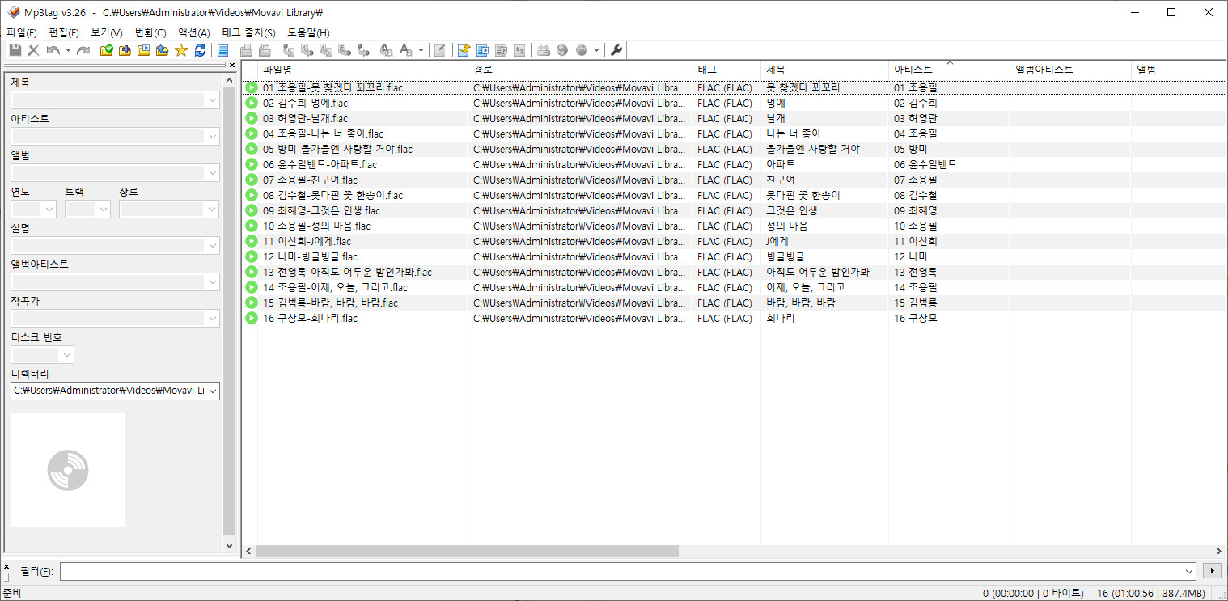Open the 파일(F) menu
Image resolution: width=1228 pixels, height=601 pixels.
coord(22,32)
